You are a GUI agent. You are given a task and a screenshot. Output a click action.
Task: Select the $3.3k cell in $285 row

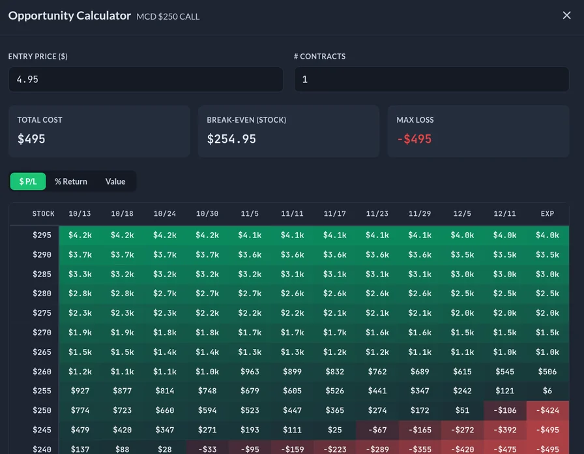pos(80,275)
